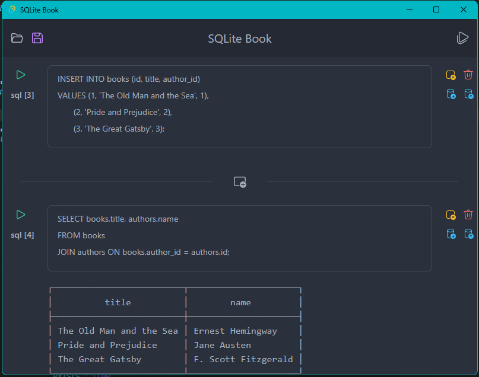Select 'The Old Man and the Sea' result cell

118,331
